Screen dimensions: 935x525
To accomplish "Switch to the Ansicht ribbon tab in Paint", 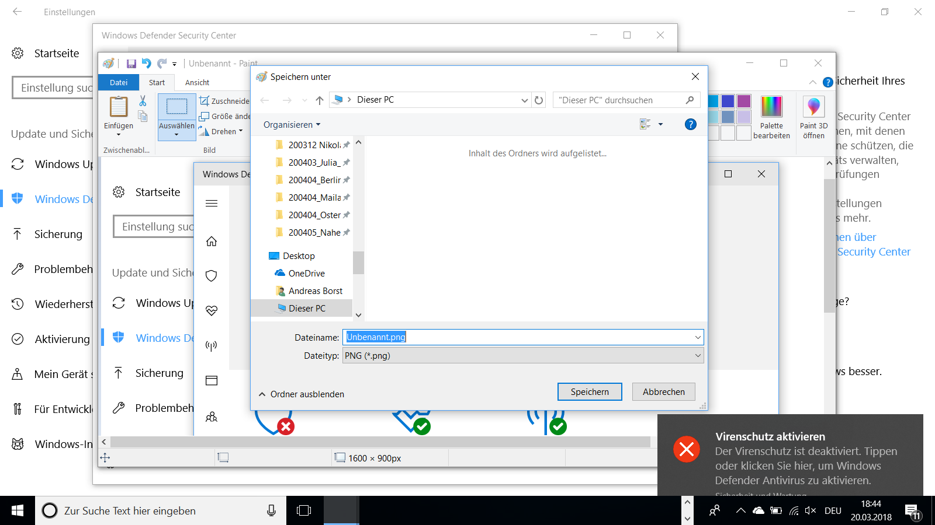I will click(198, 82).
